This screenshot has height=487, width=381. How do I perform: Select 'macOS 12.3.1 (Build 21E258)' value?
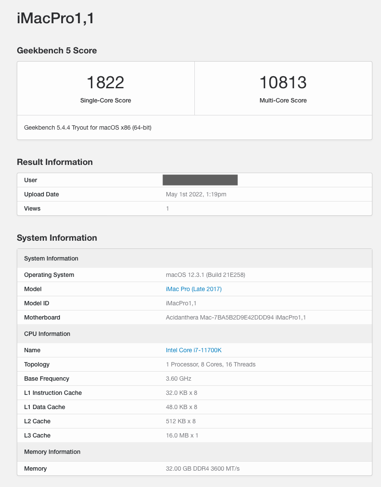coord(206,275)
